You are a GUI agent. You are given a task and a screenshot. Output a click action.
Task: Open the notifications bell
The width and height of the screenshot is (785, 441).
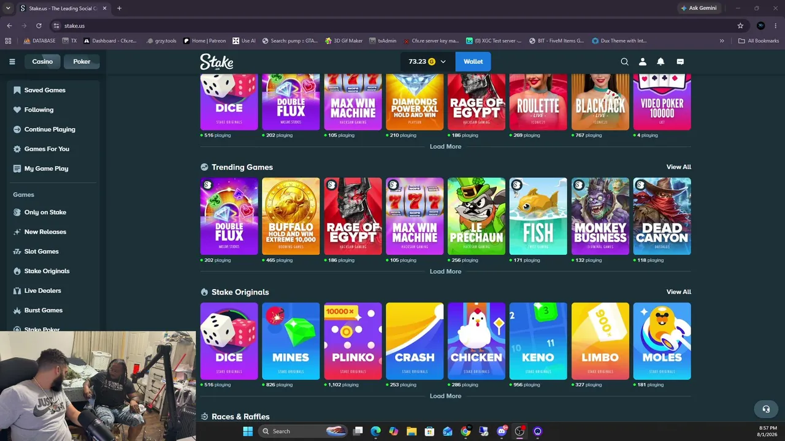click(661, 61)
